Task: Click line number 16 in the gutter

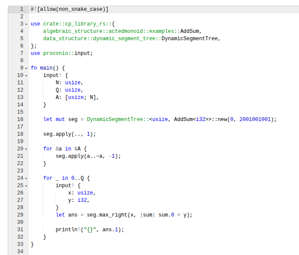Action: (20, 119)
